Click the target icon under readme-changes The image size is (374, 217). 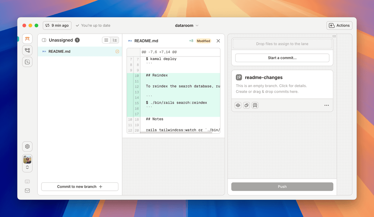pyautogui.click(x=238, y=106)
